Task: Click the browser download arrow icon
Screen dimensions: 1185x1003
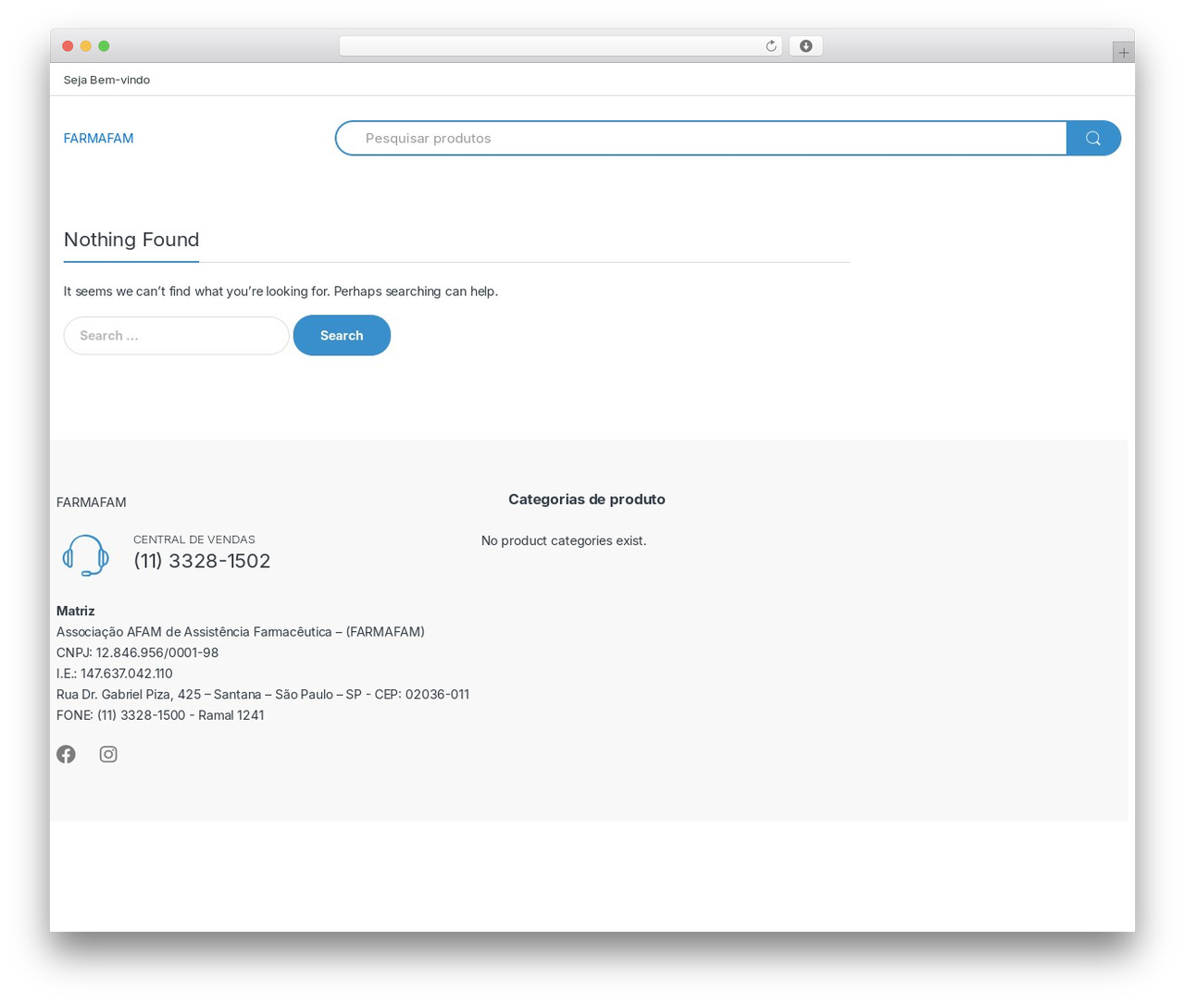Action: [806, 46]
